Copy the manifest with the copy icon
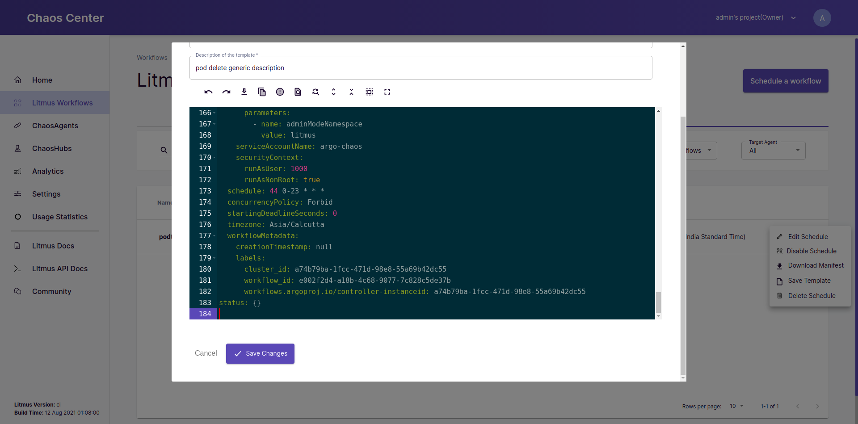The height and width of the screenshot is (424, 858). 262,92
